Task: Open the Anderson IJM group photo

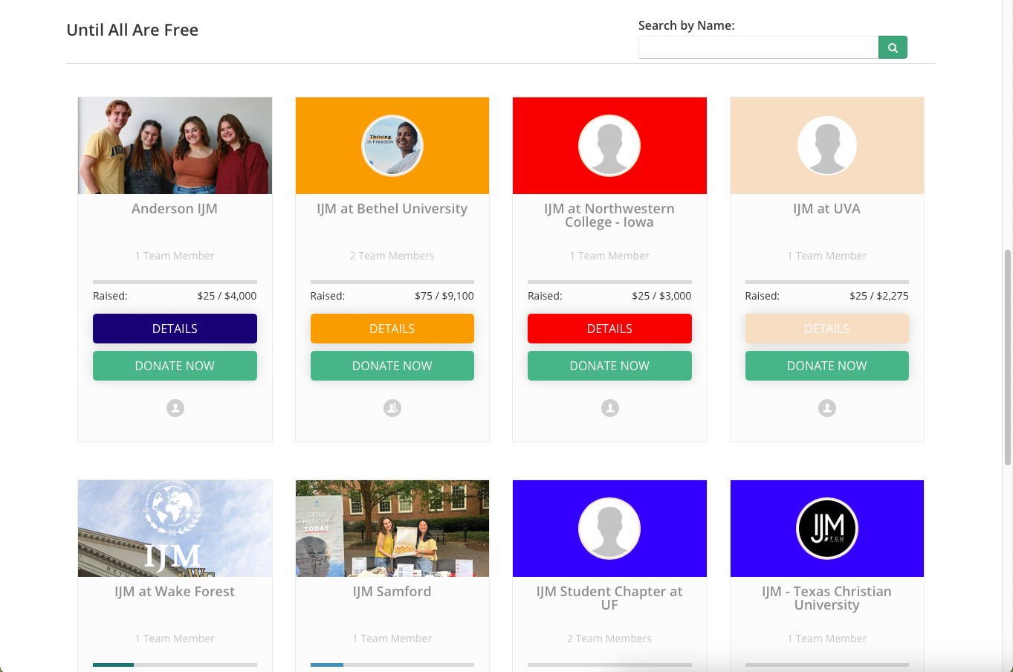Action: 175,146
